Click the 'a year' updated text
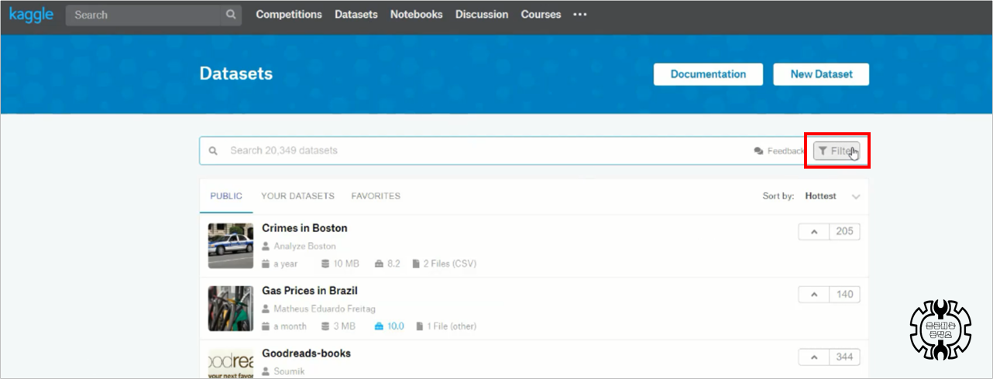993x379 pixels. (285, 264)
